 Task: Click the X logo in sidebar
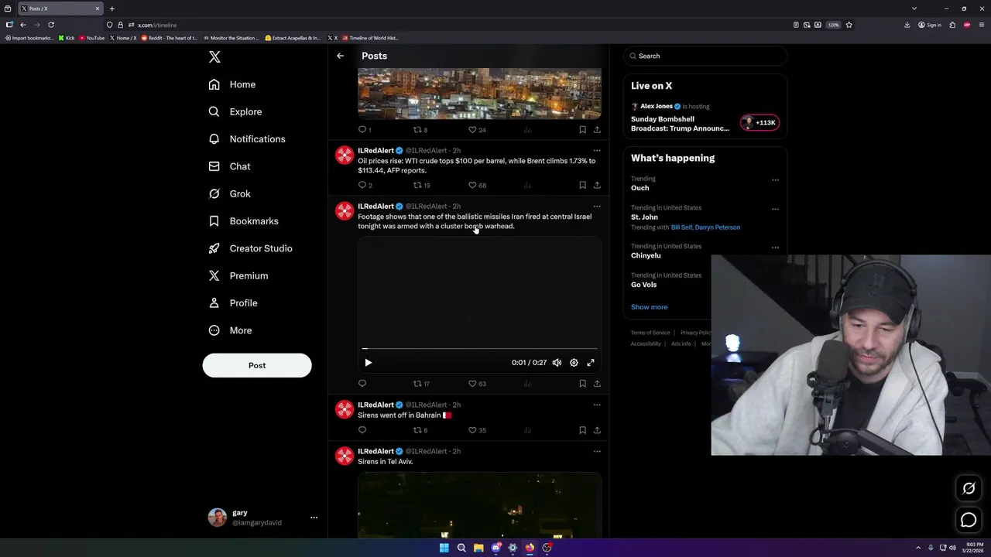point(214,57)
